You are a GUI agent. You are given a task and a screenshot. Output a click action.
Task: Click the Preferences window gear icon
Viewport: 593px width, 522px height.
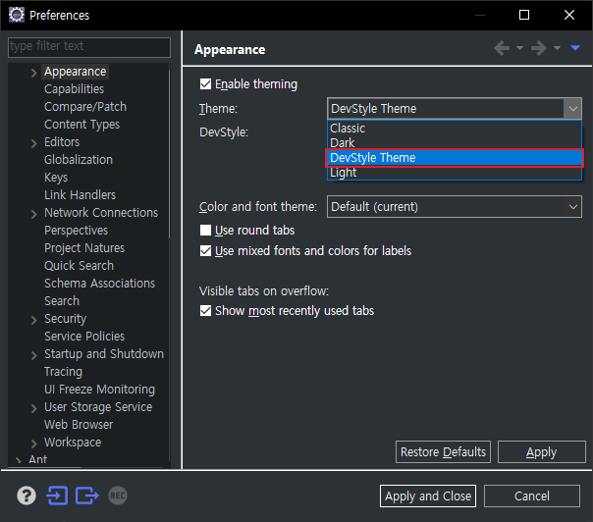[17, 15]
